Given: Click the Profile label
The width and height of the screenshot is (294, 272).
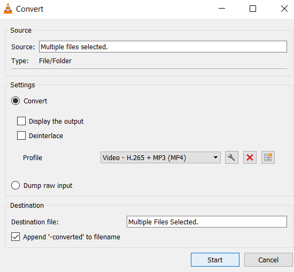Looking at the screenshot, I should (33, 157).
